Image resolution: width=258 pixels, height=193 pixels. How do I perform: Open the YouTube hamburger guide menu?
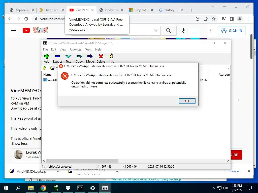pos(14,30)
